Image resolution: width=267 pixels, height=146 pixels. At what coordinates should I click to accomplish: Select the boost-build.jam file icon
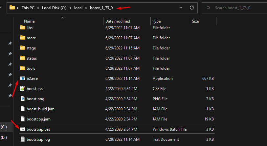pos(22,109)
